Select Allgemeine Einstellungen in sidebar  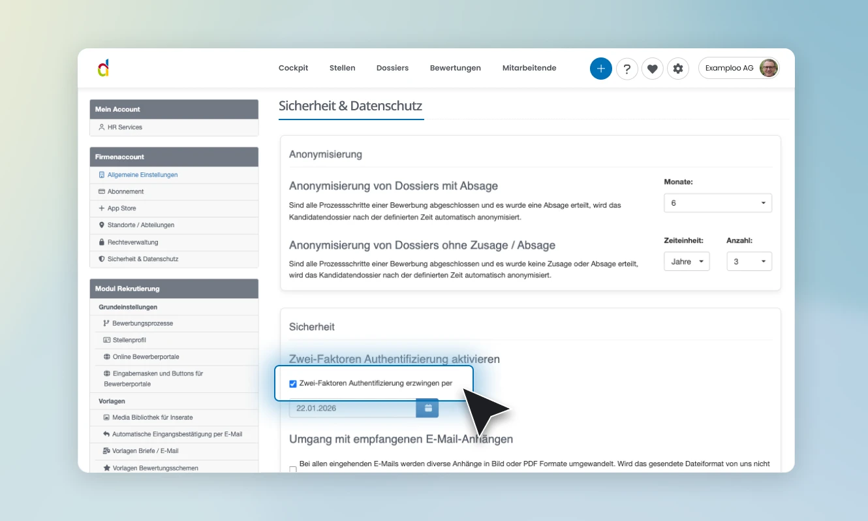pyautogui.click(x=174, y=175)
